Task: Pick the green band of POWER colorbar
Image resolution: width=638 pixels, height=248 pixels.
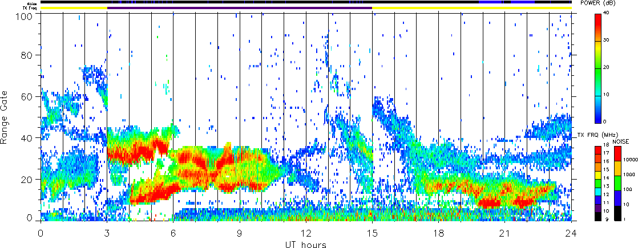Action: (598, 75)
